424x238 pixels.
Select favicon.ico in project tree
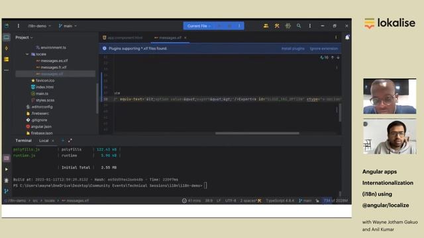pyautogui.click(x=42, y=81)
